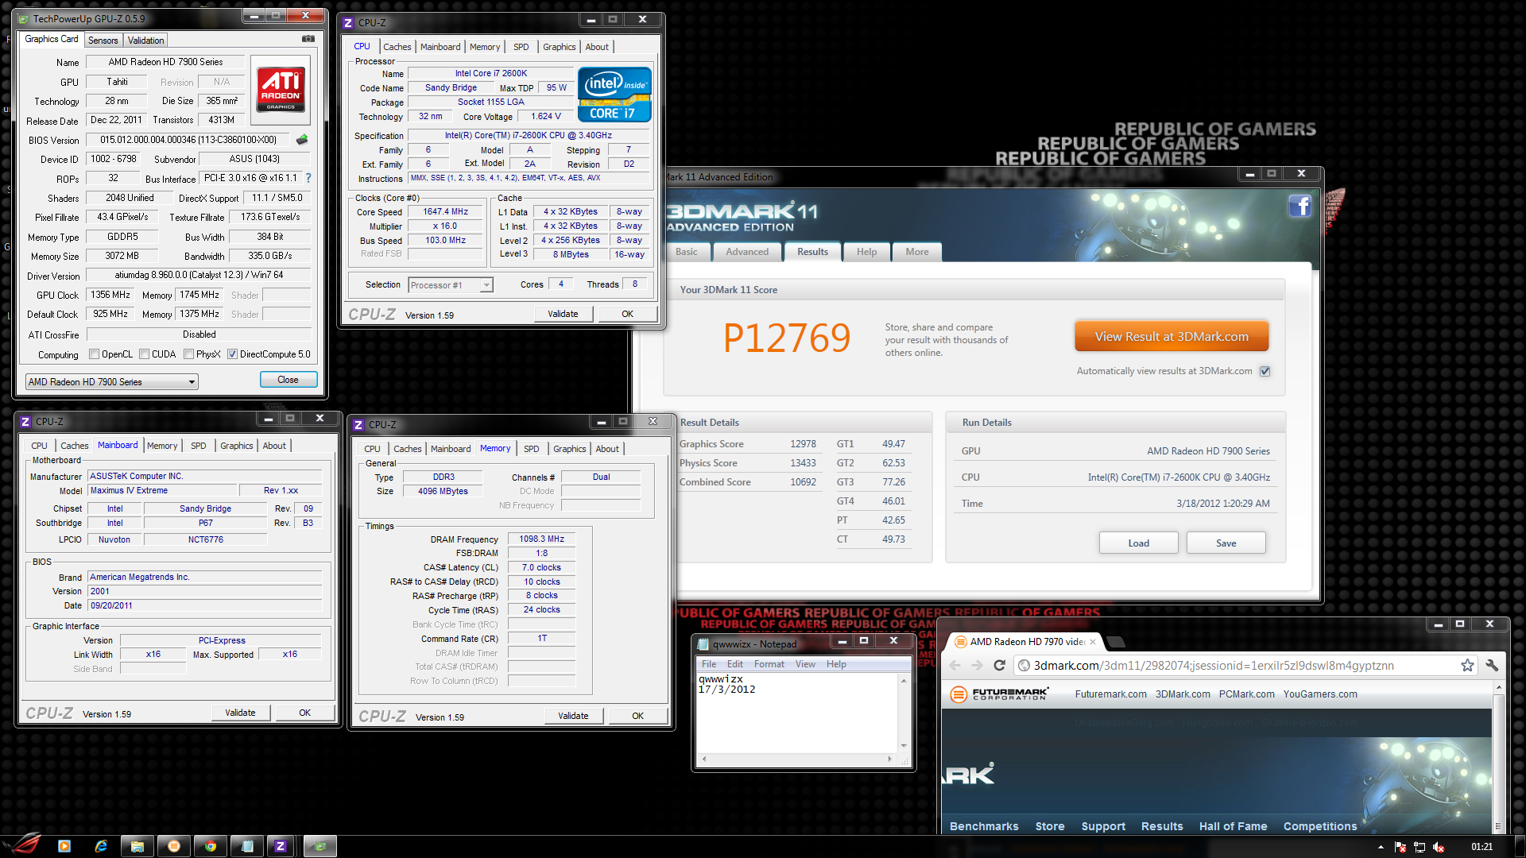The width and height of the screenshot is (1526, 858).
Task: Click the bus interface question mark icon
Action: click(308, 178)
